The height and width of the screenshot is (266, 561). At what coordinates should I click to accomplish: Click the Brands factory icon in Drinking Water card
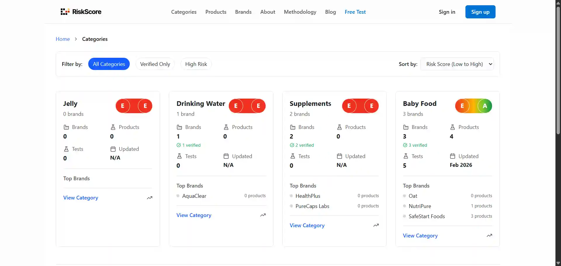(179, 127)
